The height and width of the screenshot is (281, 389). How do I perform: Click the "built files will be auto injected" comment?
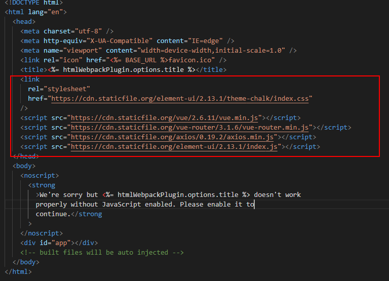tap(102, 253)
